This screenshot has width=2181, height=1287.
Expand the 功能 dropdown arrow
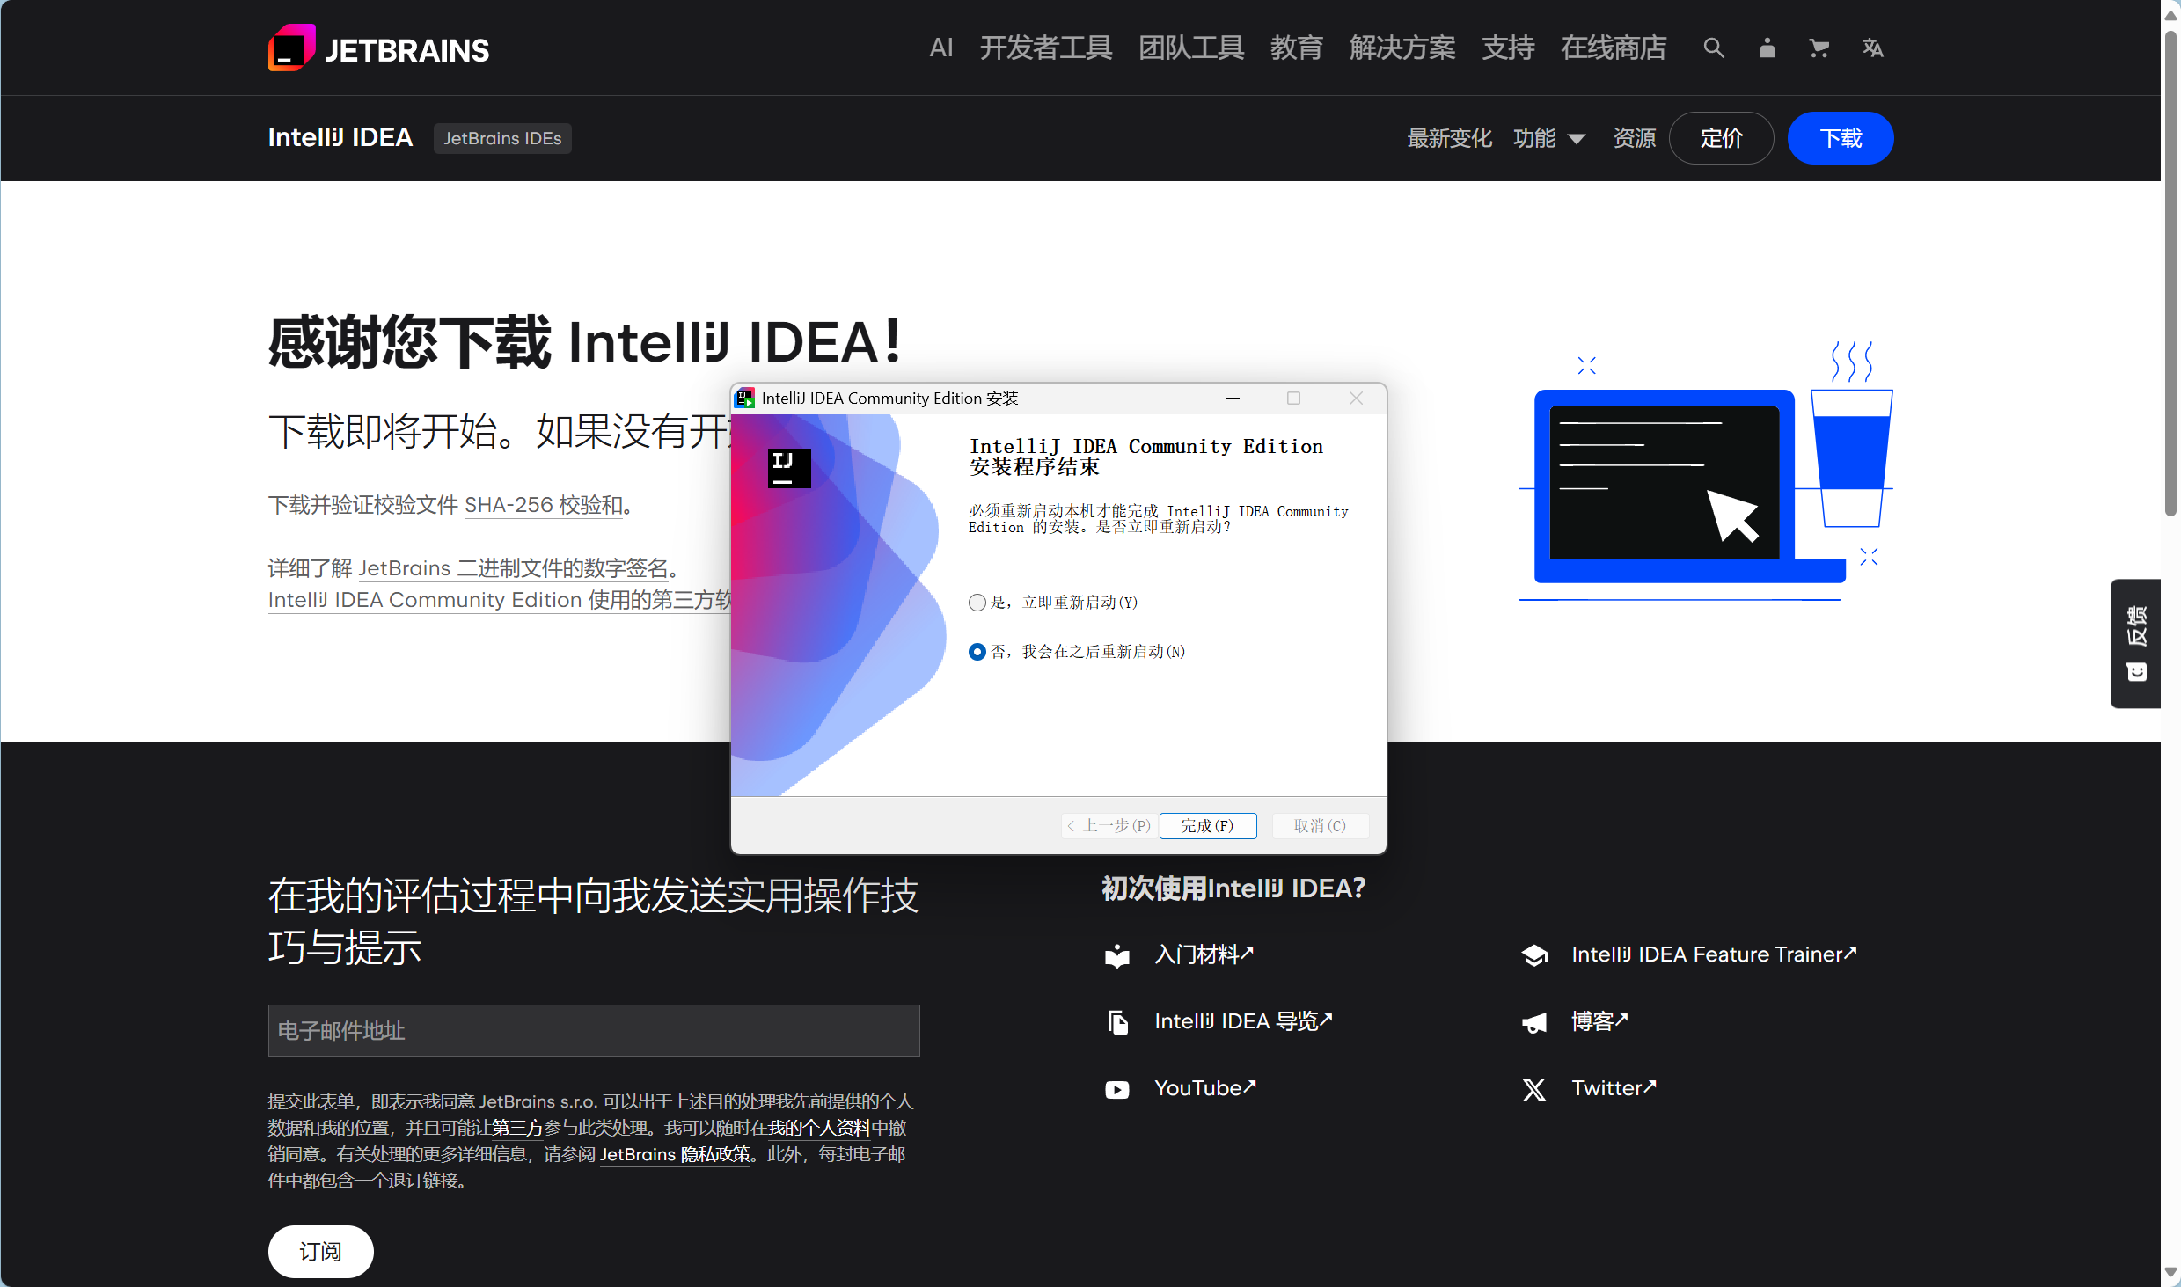(x=1577, y=139)
